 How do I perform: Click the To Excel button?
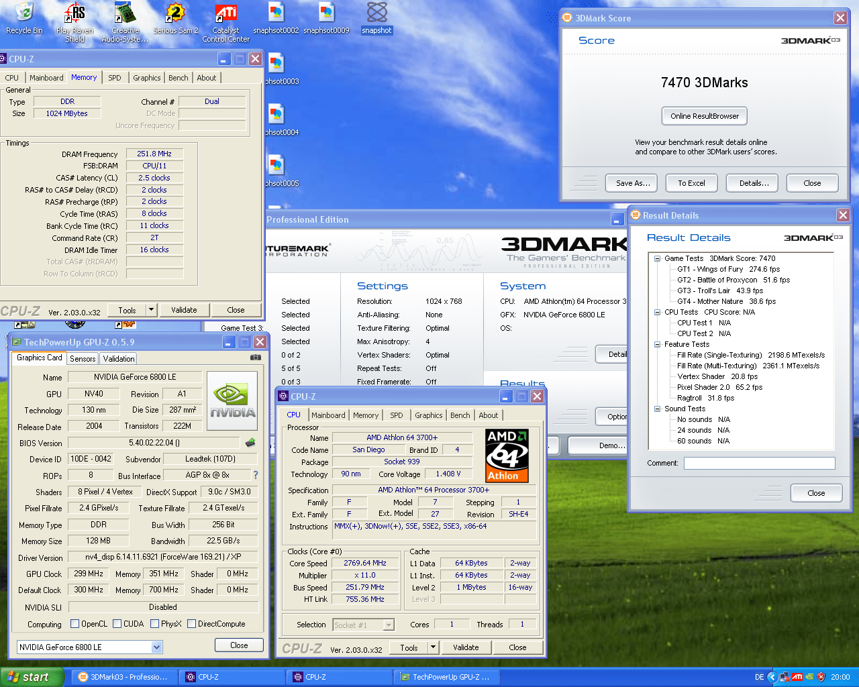point(691,183)
